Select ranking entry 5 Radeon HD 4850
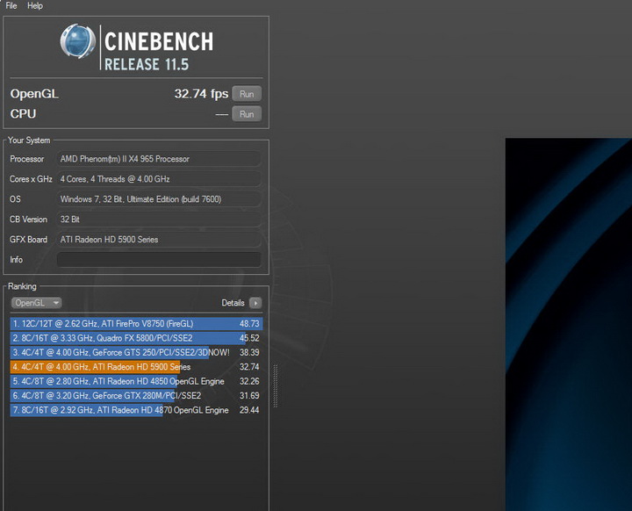Viewport: 632px width, 511px height. (x=136, y=381)
